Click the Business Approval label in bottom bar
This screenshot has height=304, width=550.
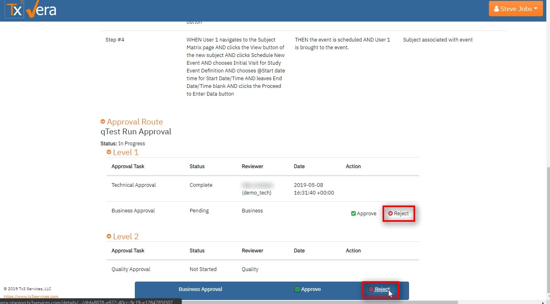(x=200, y=289)
